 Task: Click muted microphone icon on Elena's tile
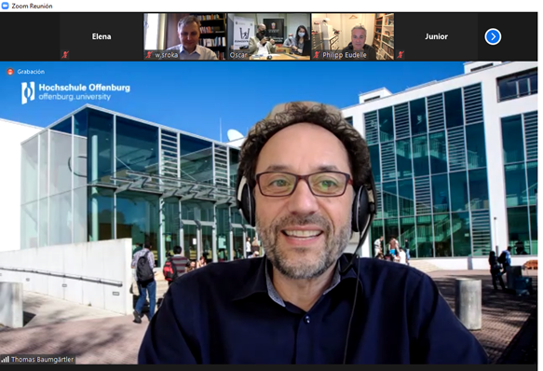pos(65,54)
